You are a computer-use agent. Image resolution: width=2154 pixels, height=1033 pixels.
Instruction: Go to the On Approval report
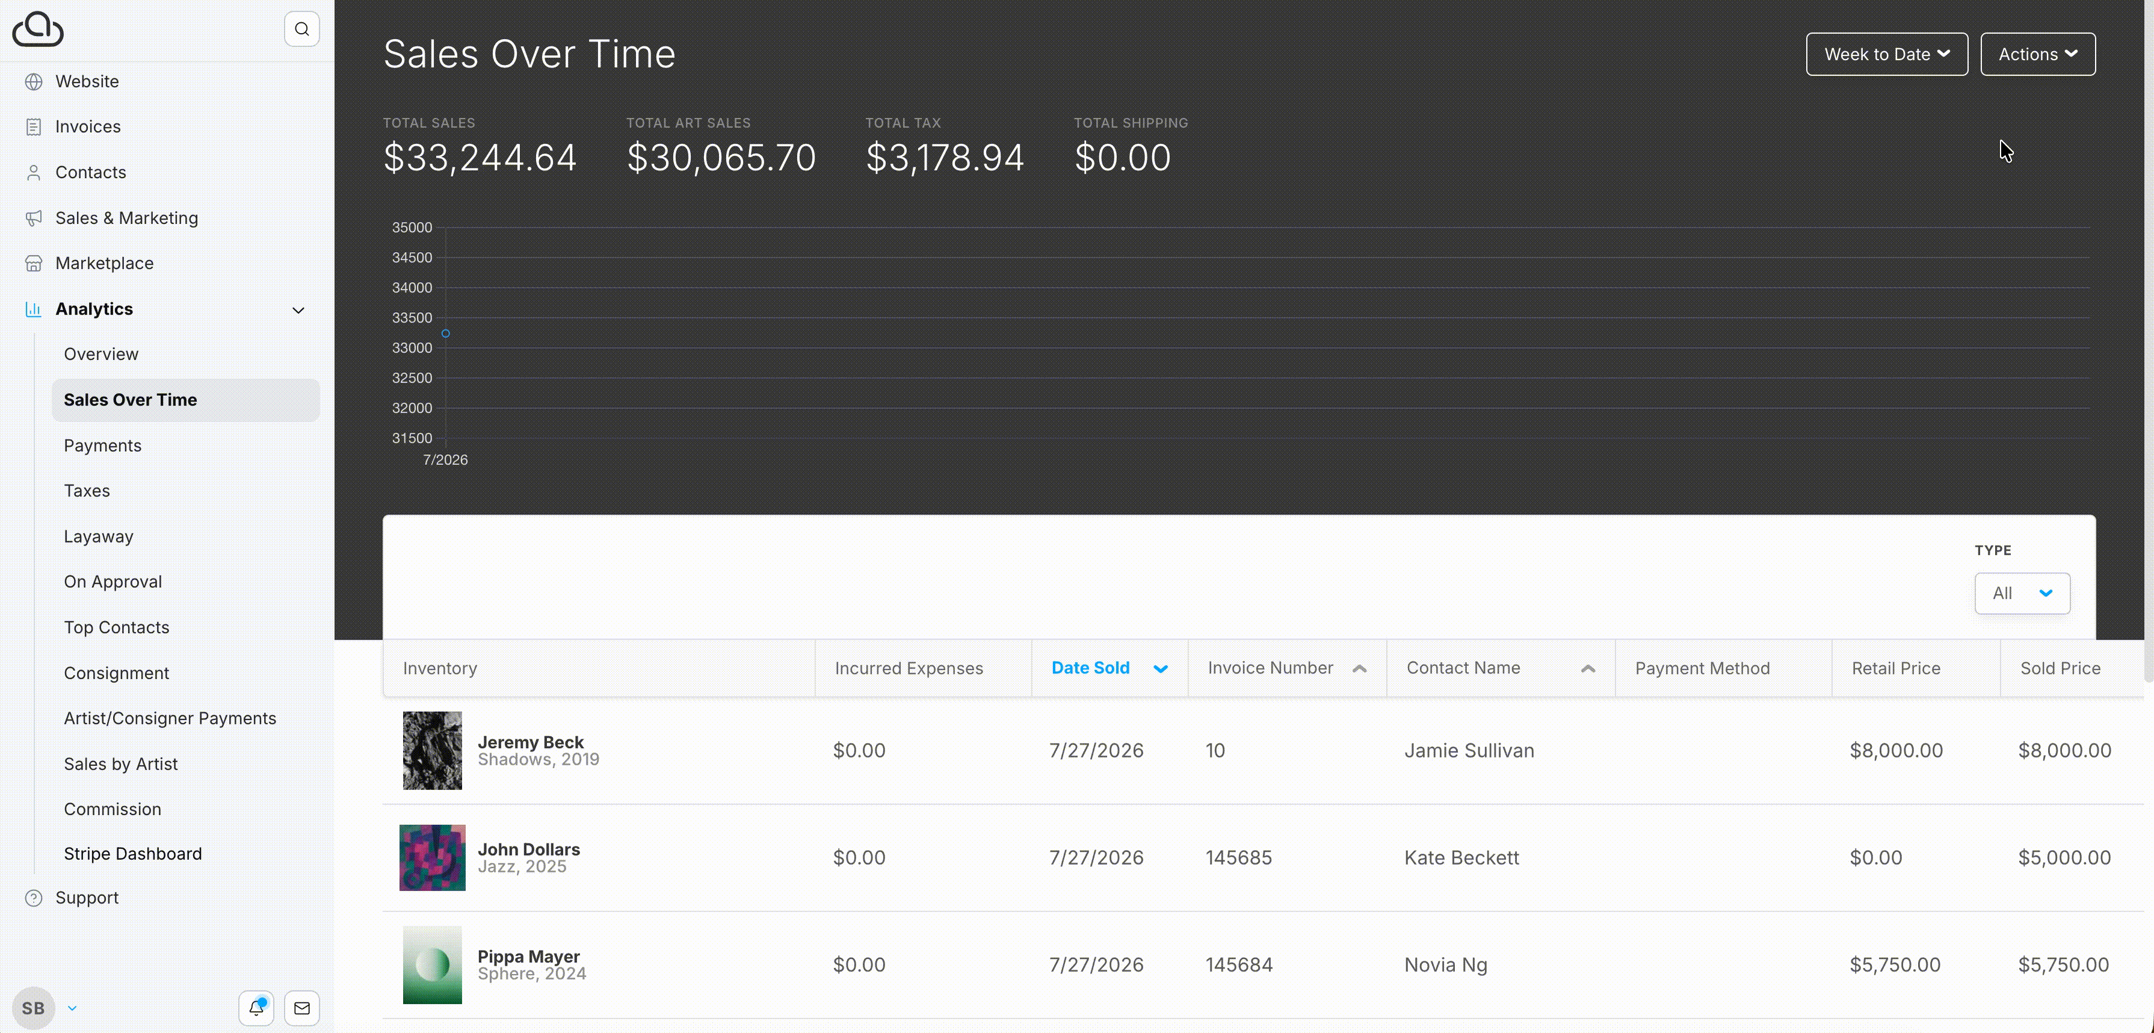(x=113, y=582)
